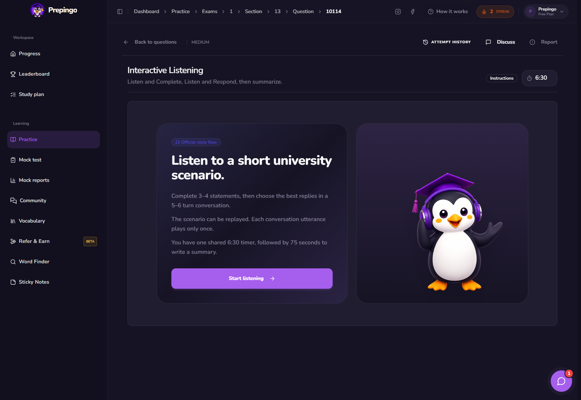The height and width of the screenshot is (400, 581).
Task: Click the back arrow icon
Action: pyautogui.click(x=126, y=42)
